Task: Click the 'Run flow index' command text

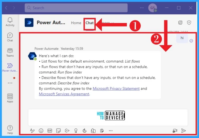Action: 70,72
